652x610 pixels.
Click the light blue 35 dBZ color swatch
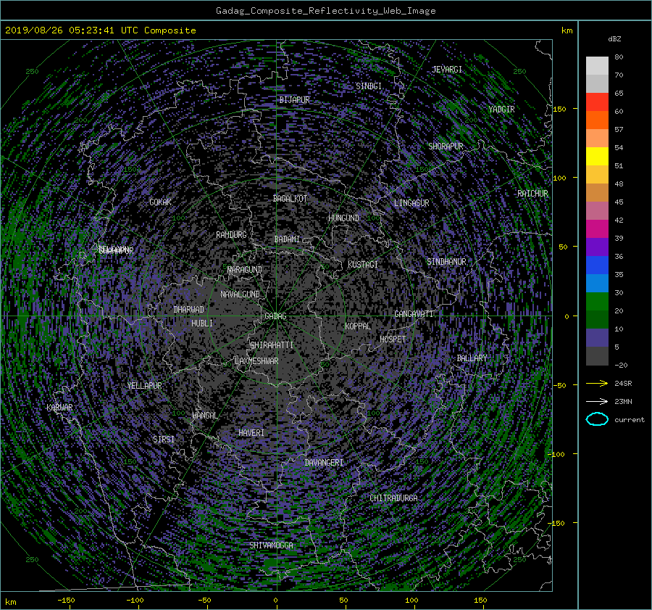[x=597, y=283]
